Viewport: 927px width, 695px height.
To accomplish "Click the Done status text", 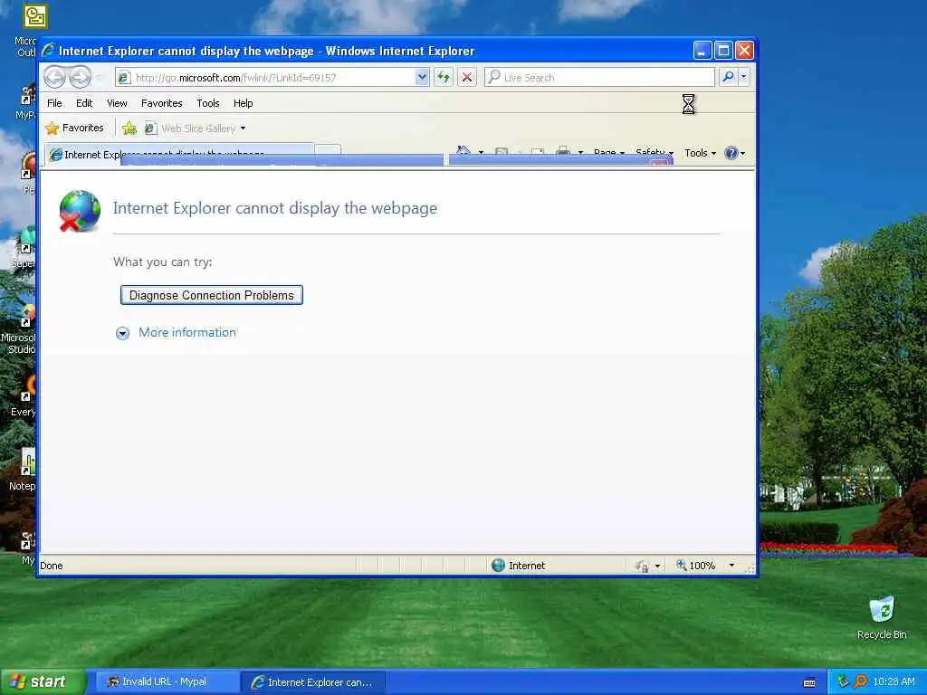I will [x=52, y=566].
